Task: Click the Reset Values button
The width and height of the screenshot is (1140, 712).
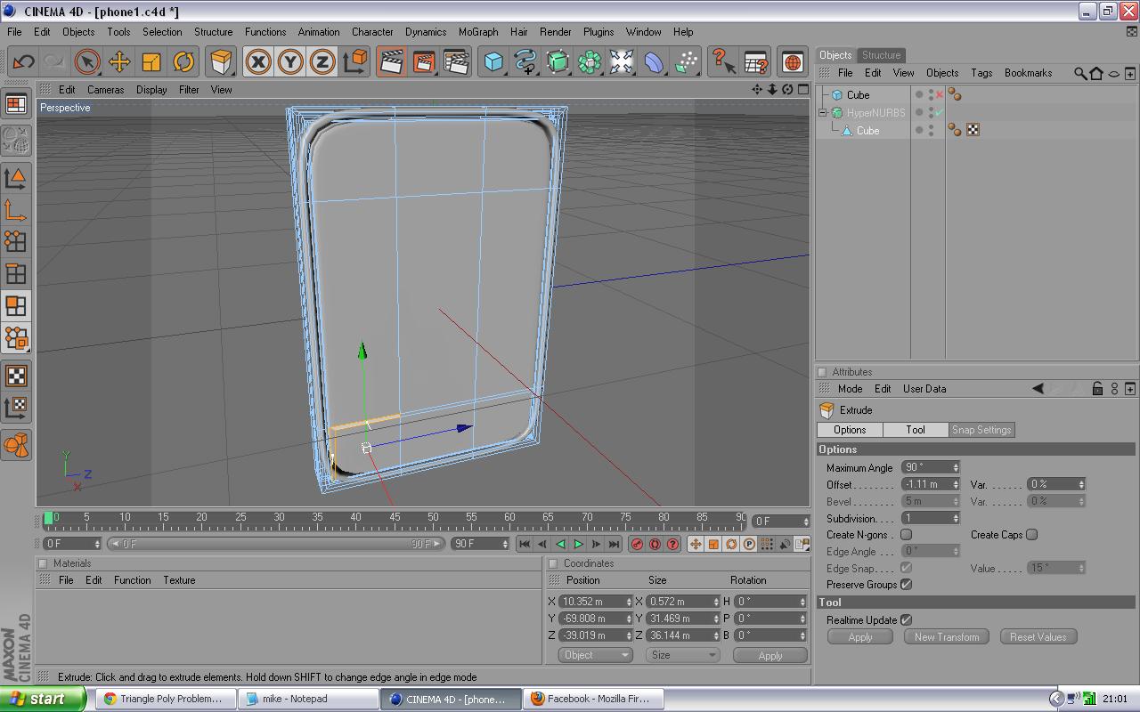Action: [x=1038, y=636]
